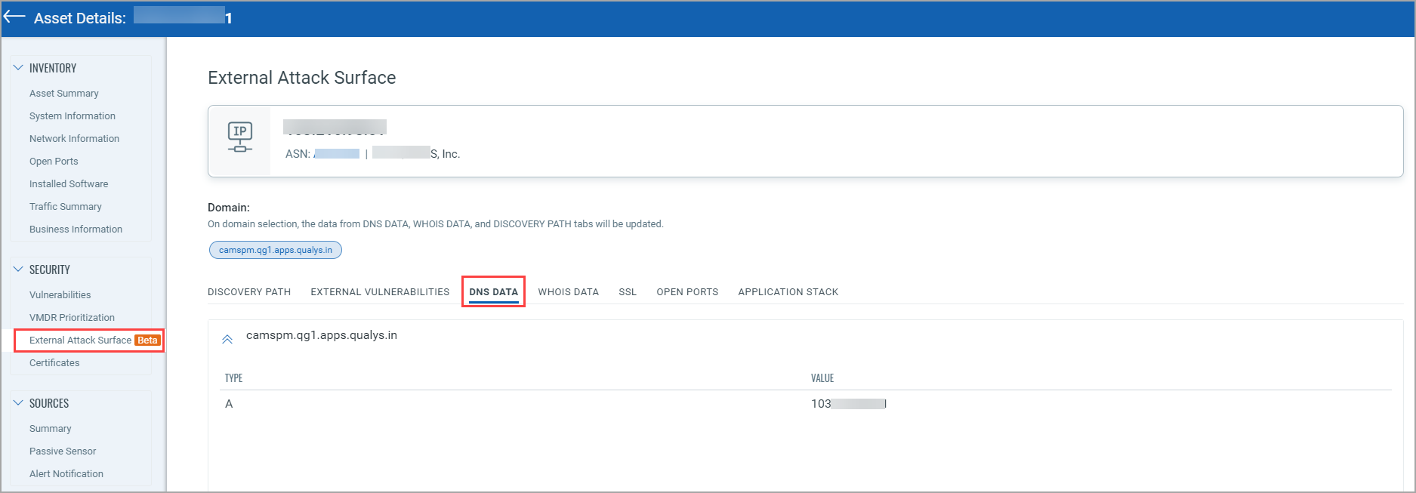Switch to the Discovery Path tab
The width and height of the screenshot is (1416, 493).
tap(249, 292)
